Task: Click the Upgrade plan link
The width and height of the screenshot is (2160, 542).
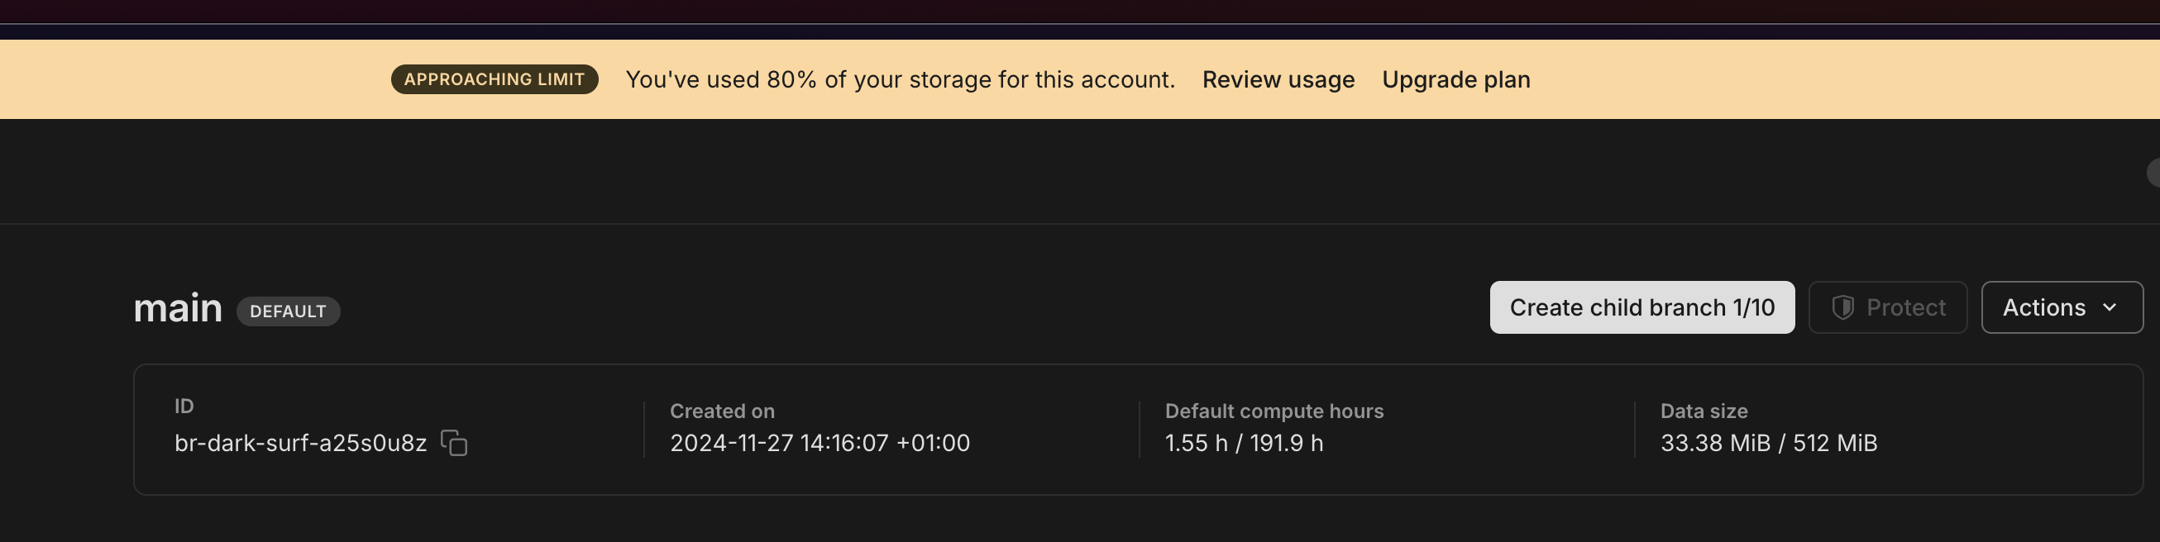Action: click(1455, 79)
